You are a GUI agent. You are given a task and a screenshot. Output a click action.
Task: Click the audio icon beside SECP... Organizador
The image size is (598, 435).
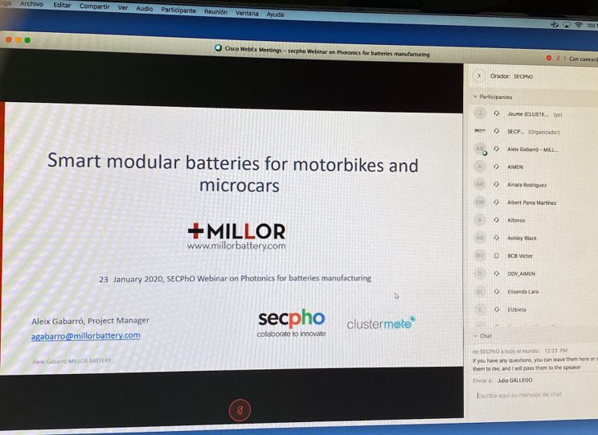coord(496,131)
